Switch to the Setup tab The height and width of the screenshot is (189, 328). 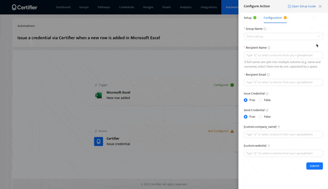click(x=248, y=18)
